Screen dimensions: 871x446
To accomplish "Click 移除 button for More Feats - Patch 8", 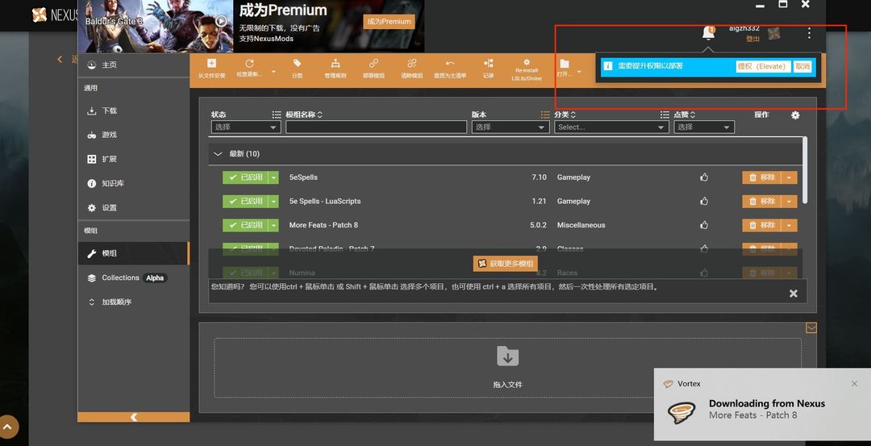I will point(762,225).
